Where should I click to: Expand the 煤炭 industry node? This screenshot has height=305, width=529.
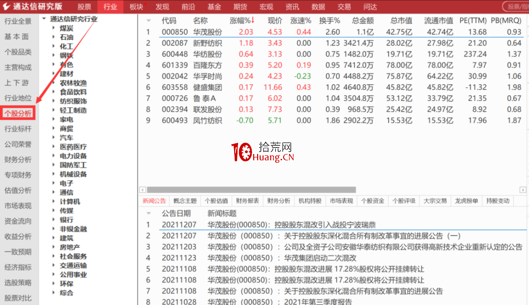pyautogui.click(x=53, y=28)
